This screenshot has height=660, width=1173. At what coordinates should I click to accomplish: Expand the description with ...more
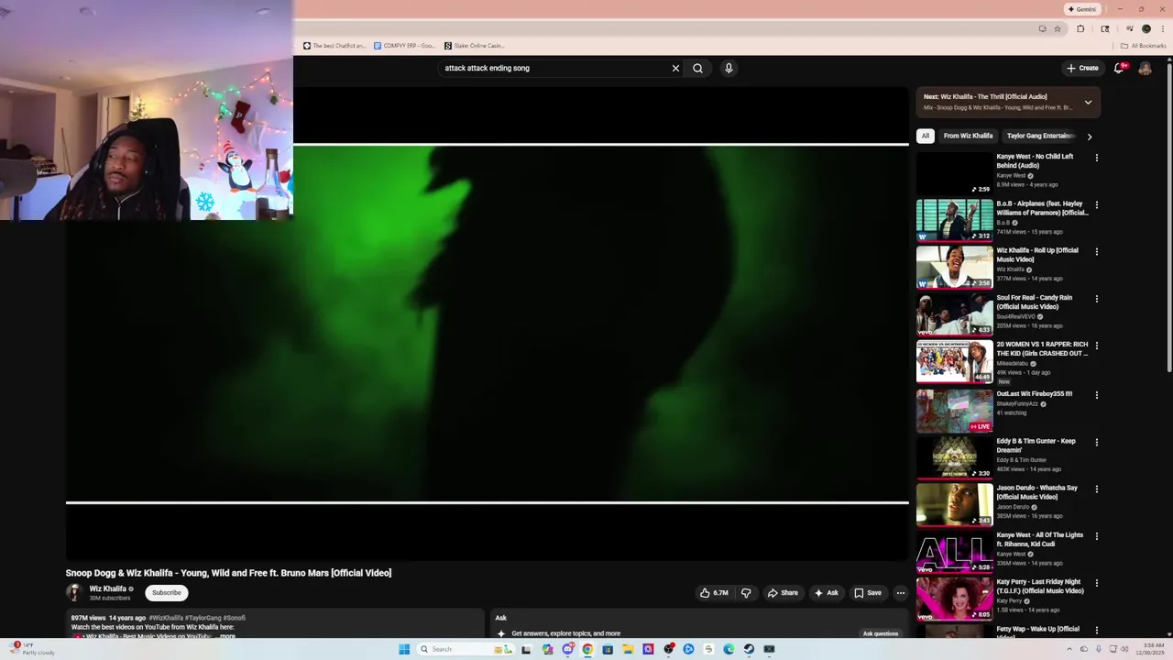225,635
